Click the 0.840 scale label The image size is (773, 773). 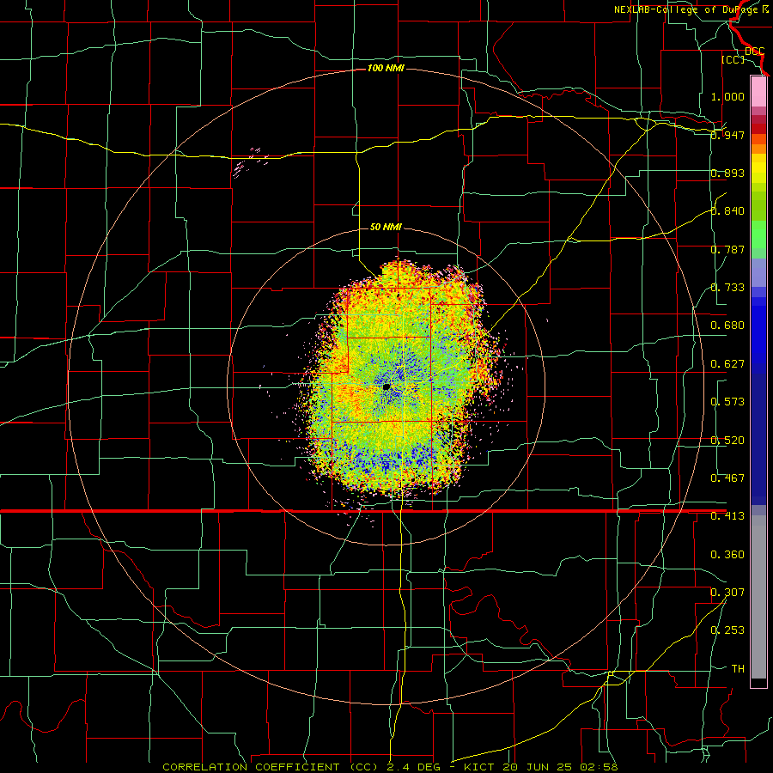[727, 211]
